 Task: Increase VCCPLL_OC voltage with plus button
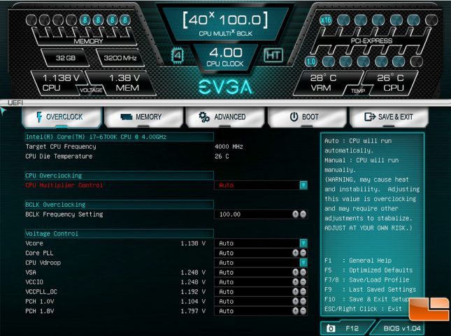pos(295,292)
